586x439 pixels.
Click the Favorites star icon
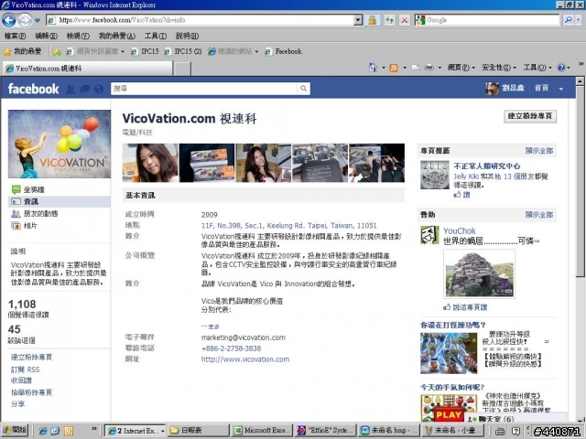tap(7, 51)
